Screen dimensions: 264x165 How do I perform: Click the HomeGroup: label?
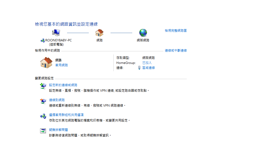click(x=126, y=63)
